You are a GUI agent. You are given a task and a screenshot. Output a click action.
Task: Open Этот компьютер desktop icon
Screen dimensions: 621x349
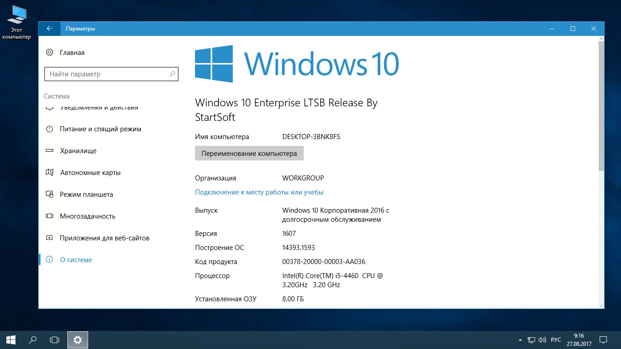tap(17, 22)
